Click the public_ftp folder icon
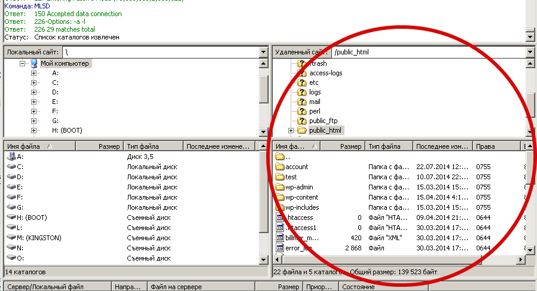Image resolution: width=537 pixels, height=291 pixels. [301, 121]
